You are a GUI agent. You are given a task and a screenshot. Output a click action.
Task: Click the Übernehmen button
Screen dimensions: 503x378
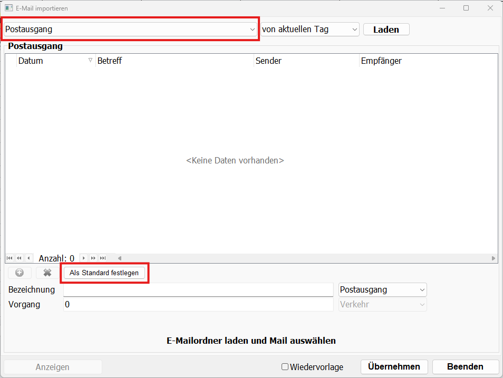[394, 367]
